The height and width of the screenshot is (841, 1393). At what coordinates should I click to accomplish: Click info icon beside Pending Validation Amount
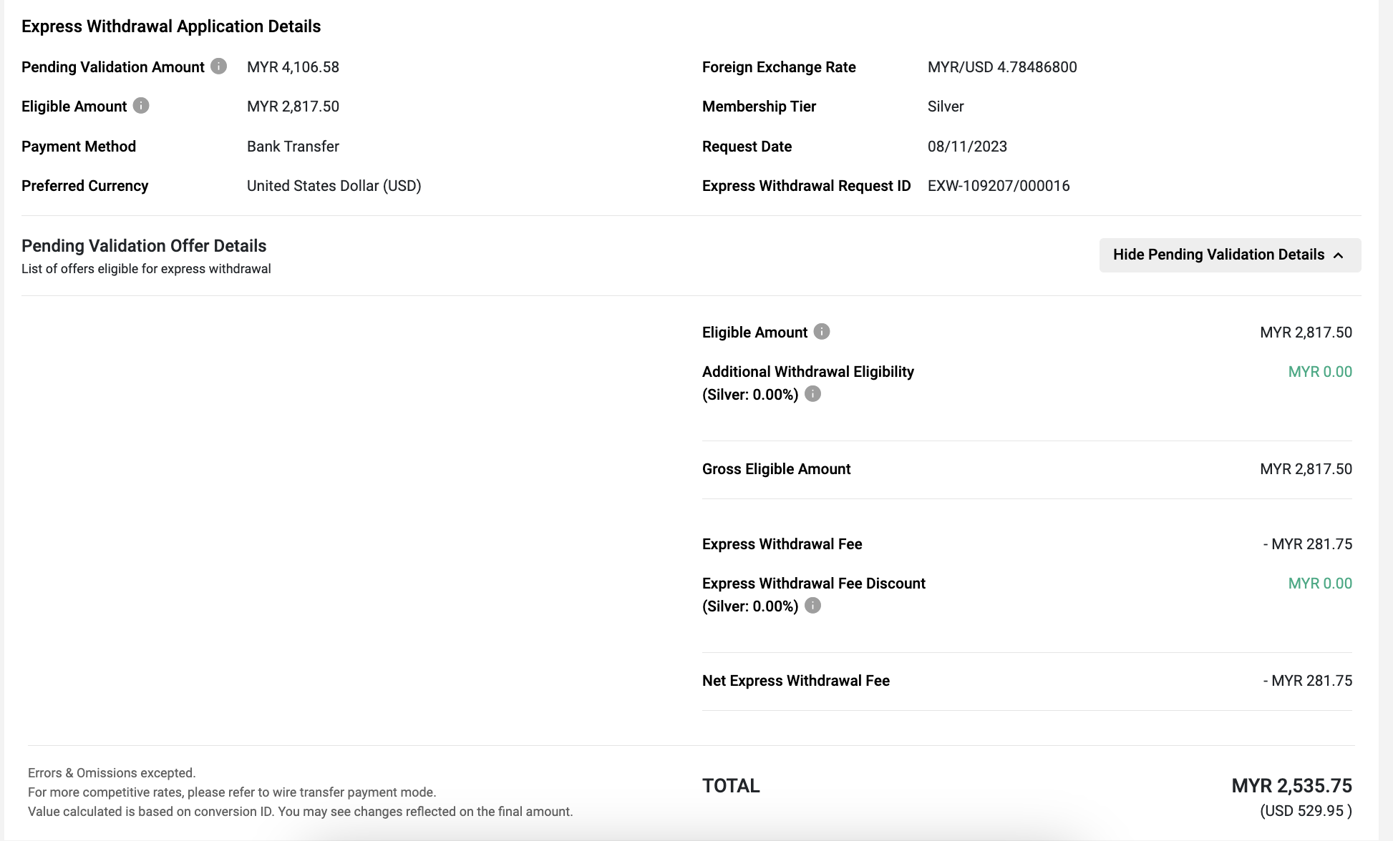[219, 67]
